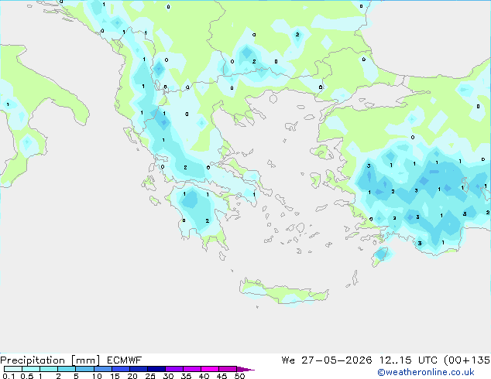
Task: Click the '12..15 UTC' time text
Action: click(408, 360)
